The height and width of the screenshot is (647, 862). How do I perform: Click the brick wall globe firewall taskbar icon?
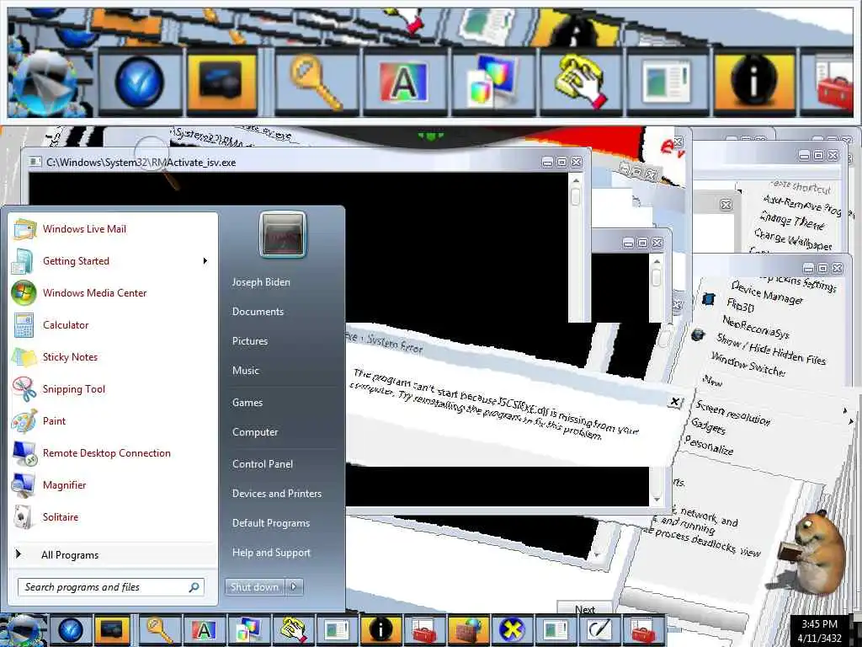click(469, 630)
